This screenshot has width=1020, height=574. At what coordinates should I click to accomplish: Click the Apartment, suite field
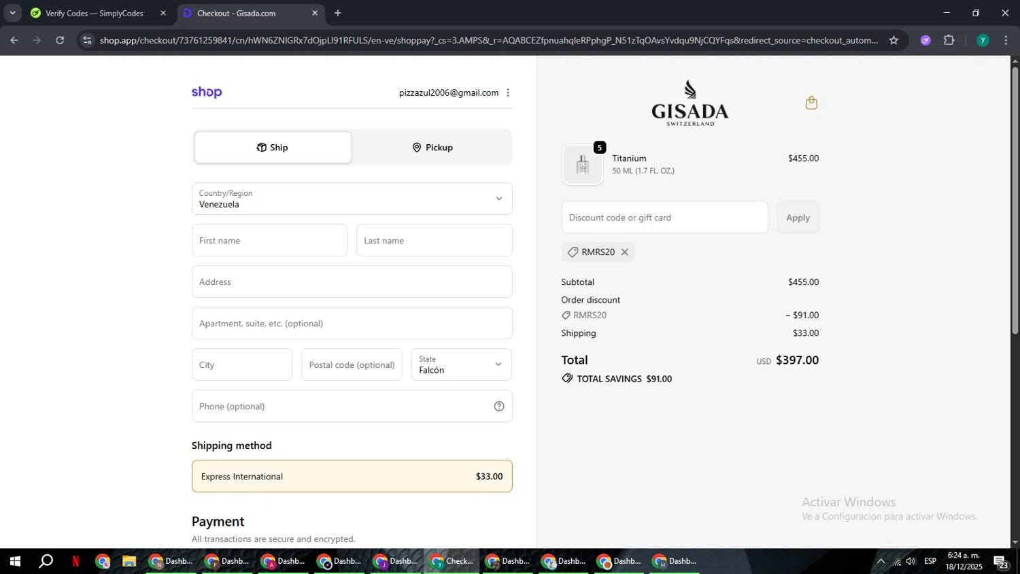(352, 323)
